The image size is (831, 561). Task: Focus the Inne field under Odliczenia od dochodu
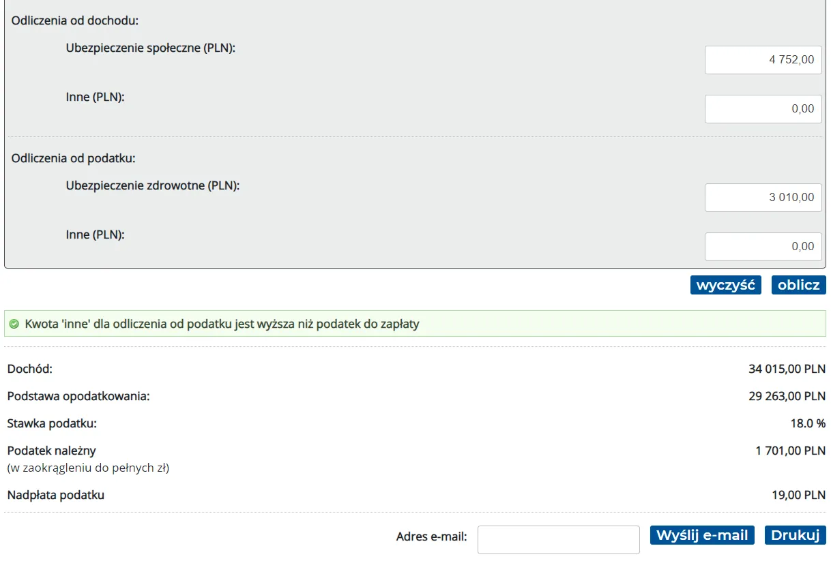763,109
